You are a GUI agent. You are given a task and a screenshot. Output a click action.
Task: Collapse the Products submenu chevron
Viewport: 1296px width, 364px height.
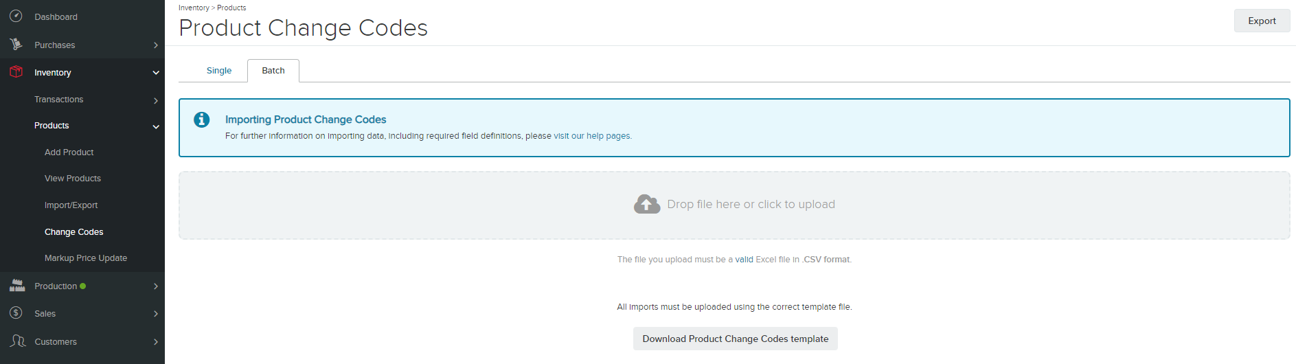click(x=156, y=126)
